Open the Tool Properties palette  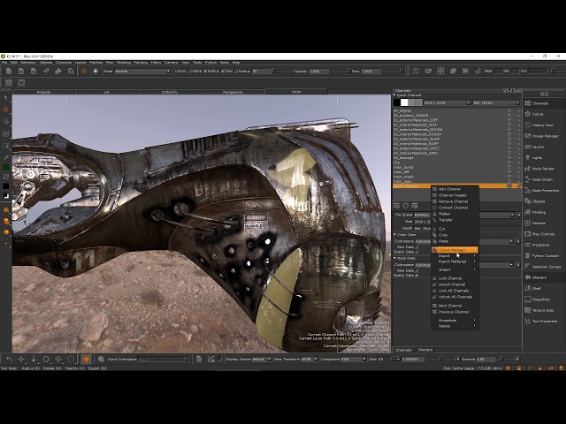point(544,321)
